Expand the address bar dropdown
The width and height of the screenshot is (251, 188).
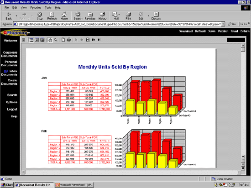pos(223,24)
